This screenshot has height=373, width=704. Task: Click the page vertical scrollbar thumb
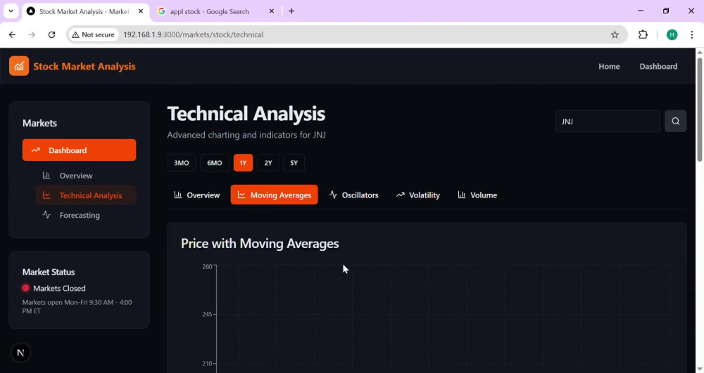(700, 110)
